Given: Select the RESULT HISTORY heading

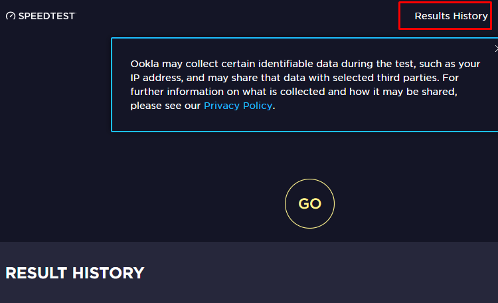Looking at the screenshot, I should 75,273.
